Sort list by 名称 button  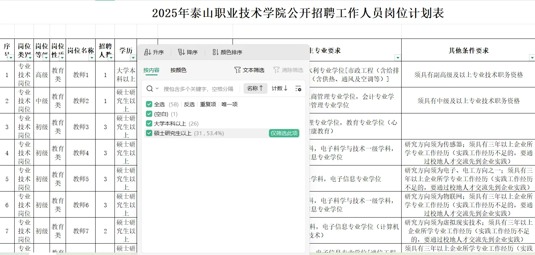pos(255,88)
